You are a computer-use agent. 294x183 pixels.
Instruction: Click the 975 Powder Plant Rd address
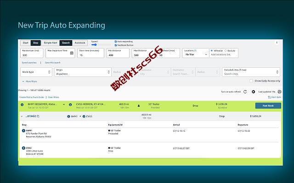click(x=36, y=134)
